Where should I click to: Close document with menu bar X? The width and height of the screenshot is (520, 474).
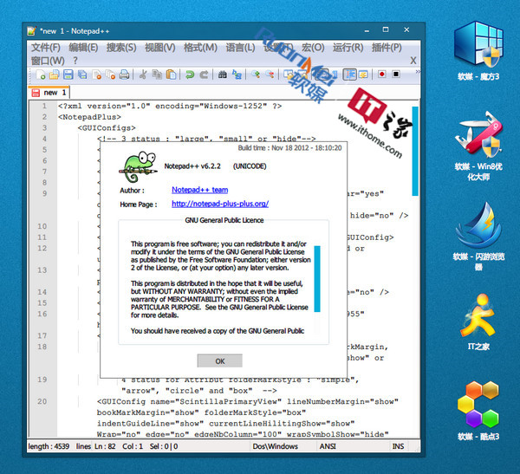point(413,61)
